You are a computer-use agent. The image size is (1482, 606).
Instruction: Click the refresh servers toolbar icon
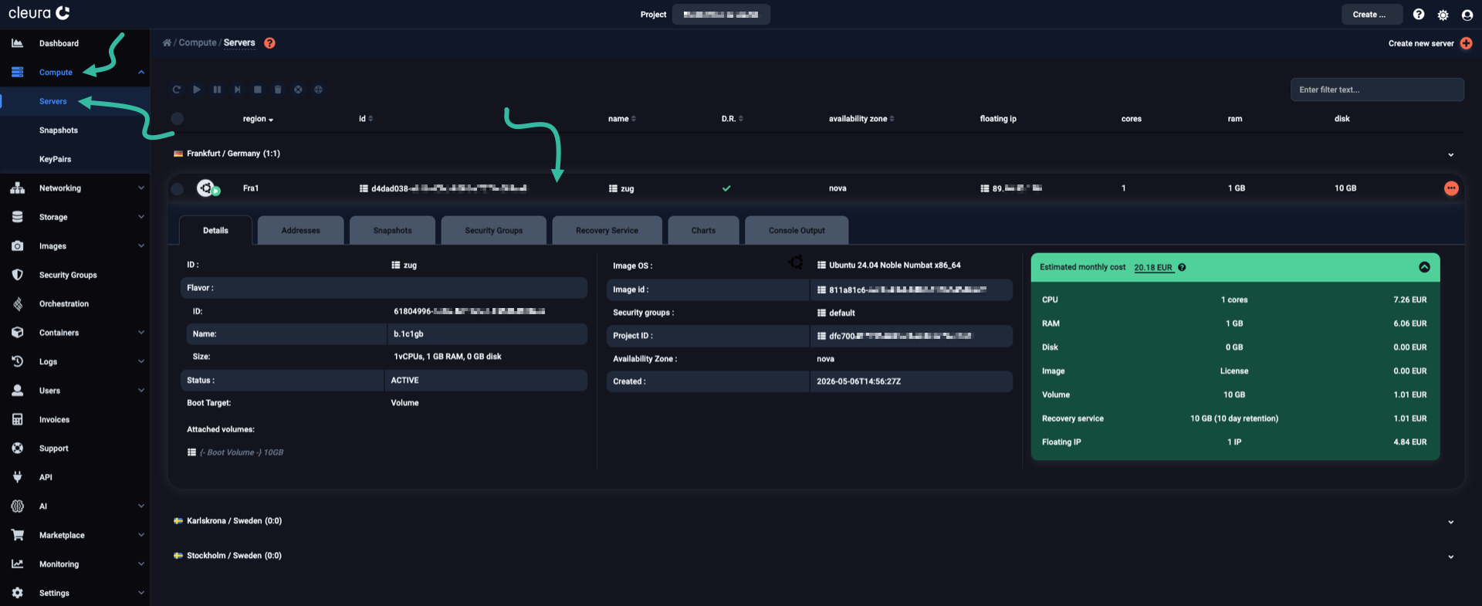177,90
